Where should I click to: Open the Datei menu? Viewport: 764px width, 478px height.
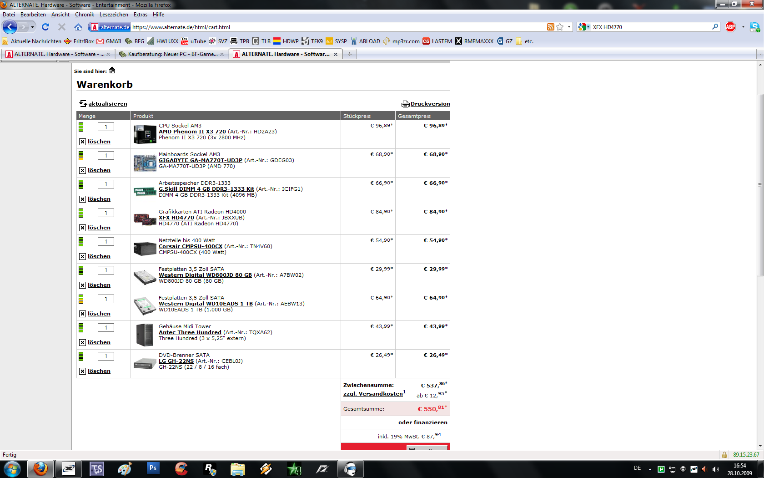[9, 15]
